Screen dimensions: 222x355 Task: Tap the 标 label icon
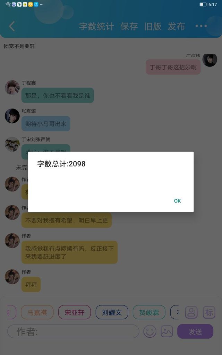click(x=209, y=312)
